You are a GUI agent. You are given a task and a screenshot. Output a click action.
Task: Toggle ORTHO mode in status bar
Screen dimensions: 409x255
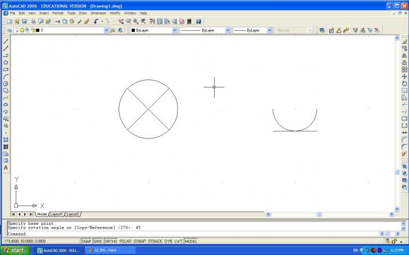pyautogui.click(x=111, y=241)
